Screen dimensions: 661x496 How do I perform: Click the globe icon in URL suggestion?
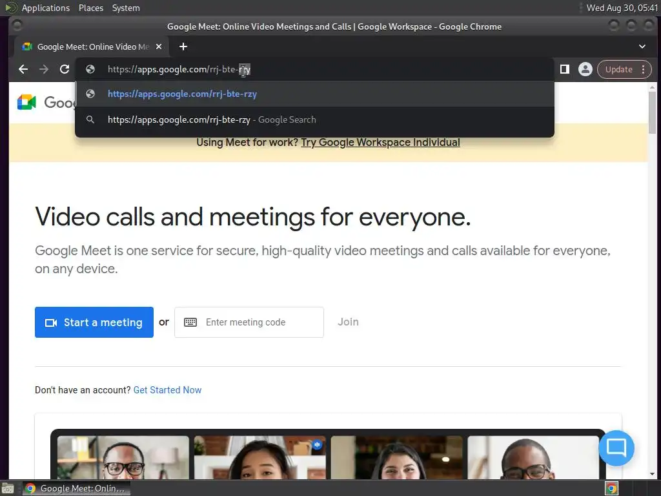coord(90,94)
